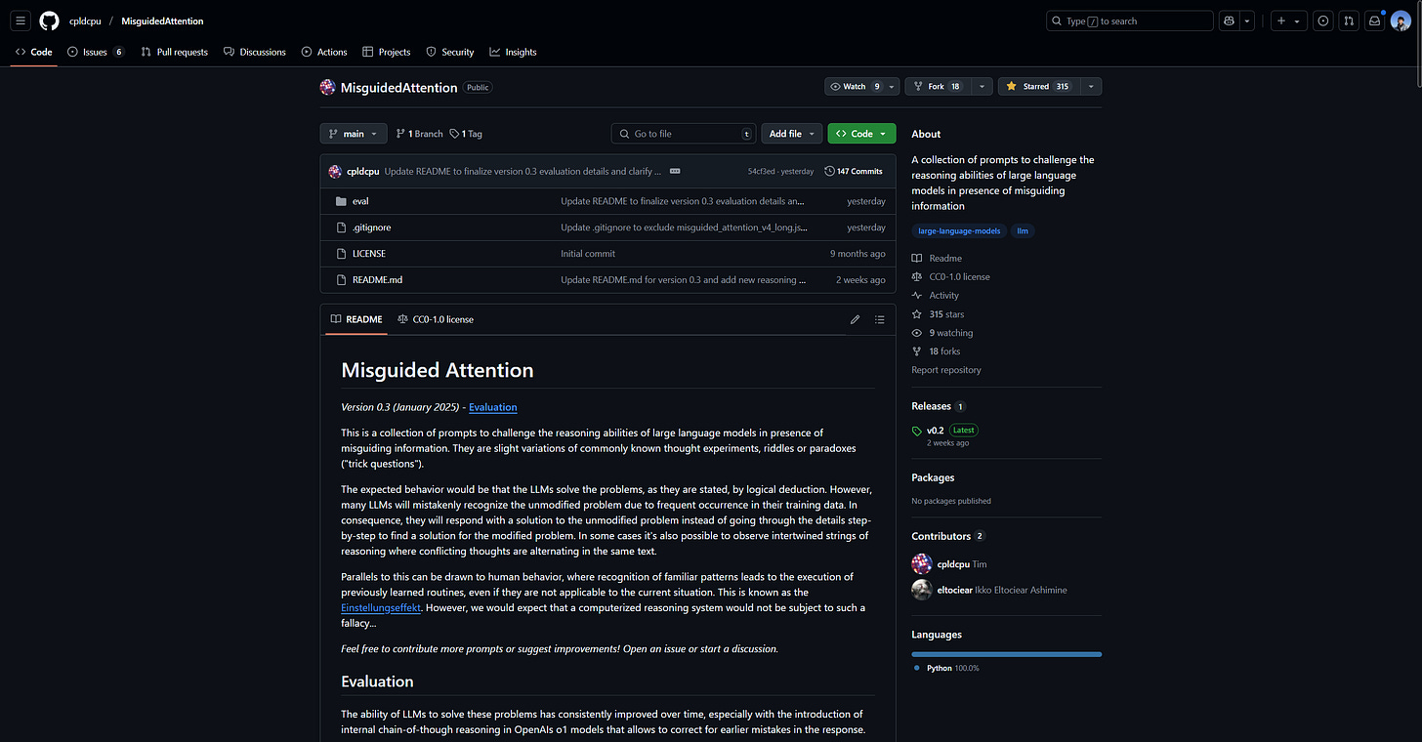Open the README.md file

pos(377,279)
